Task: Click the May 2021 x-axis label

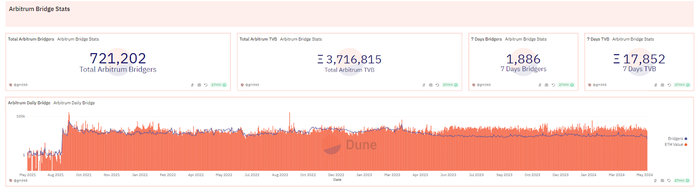Action: (x=28, y=175)
